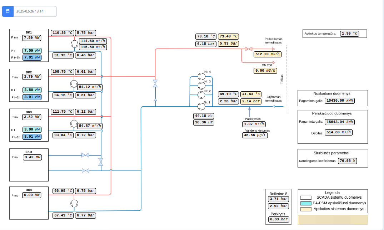Click the date-time field showing 2025-02-26 13:14
Viewport: 384px width, 230px height.
[35, 11]
